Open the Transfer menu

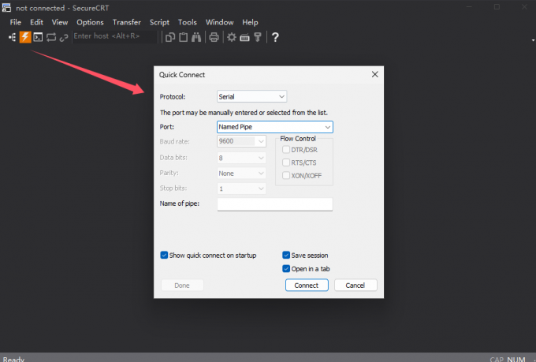127,22
